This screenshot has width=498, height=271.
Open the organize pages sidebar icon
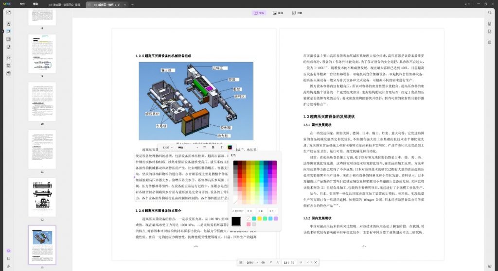(9, 47)
